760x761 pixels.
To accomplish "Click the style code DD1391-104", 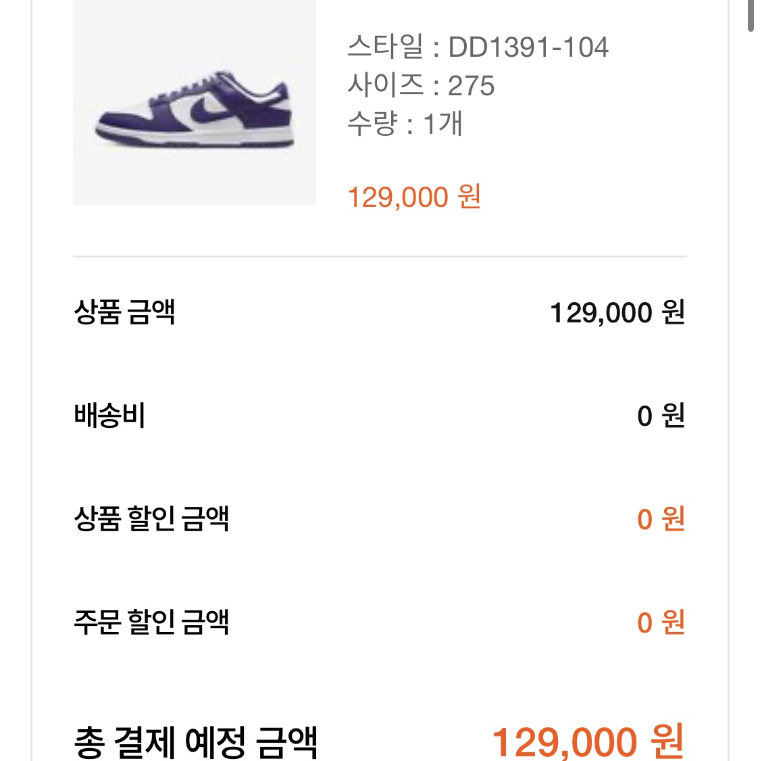I will 528,47.
